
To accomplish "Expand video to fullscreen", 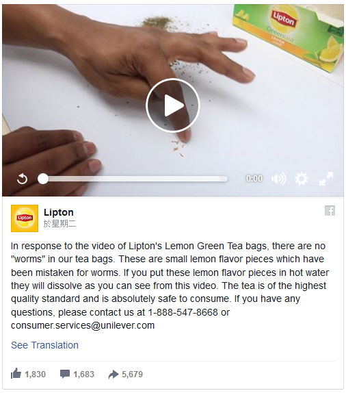I will click(326, 179).
